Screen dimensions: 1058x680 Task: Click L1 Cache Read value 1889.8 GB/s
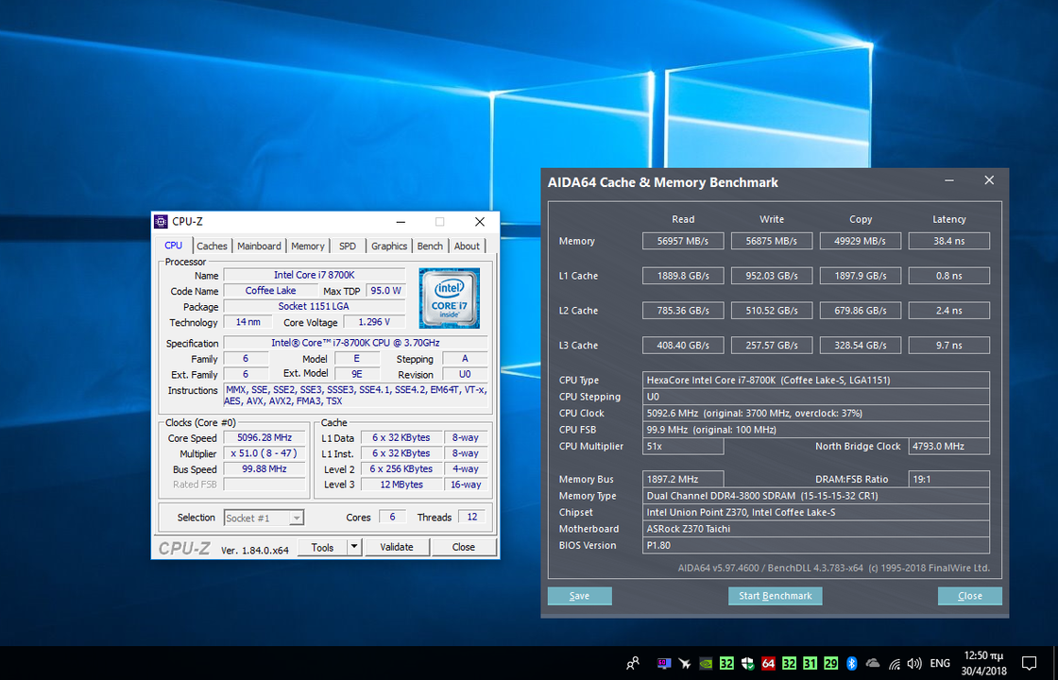[683, 276]
